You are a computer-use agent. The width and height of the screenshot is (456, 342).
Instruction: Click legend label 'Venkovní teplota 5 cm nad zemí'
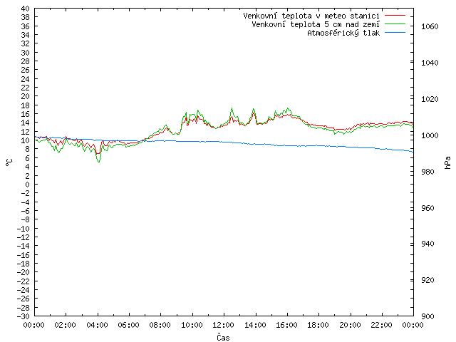point(316,24)
